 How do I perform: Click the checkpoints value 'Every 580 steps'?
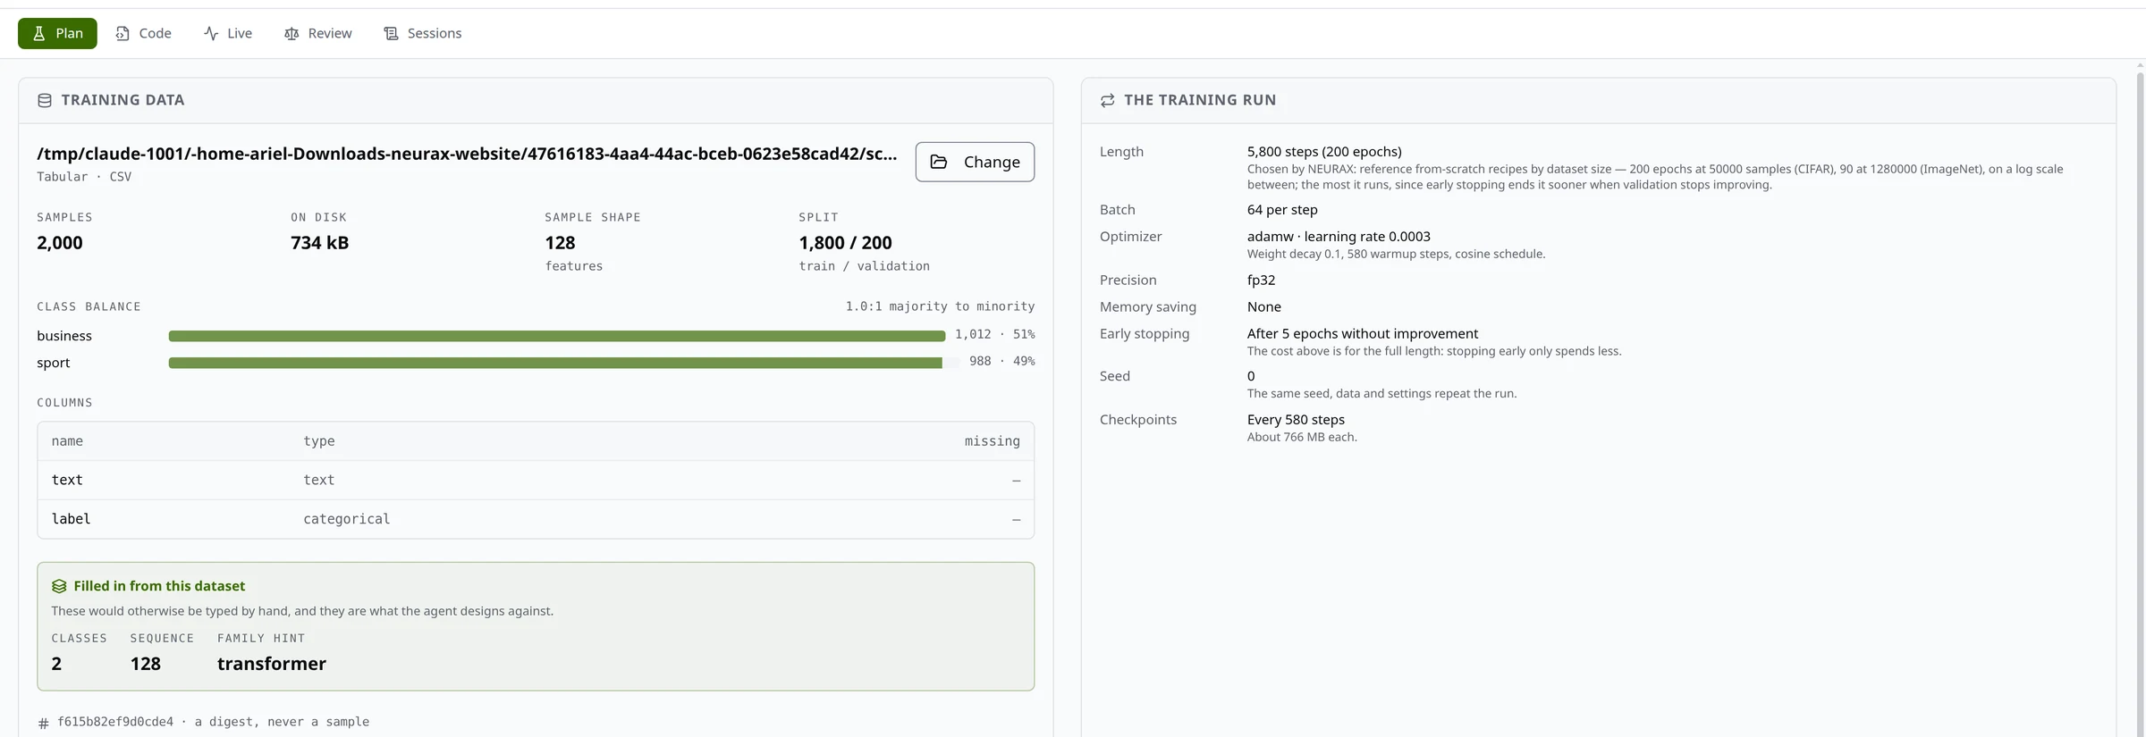pyautogui.click(x=1296, y=420)
